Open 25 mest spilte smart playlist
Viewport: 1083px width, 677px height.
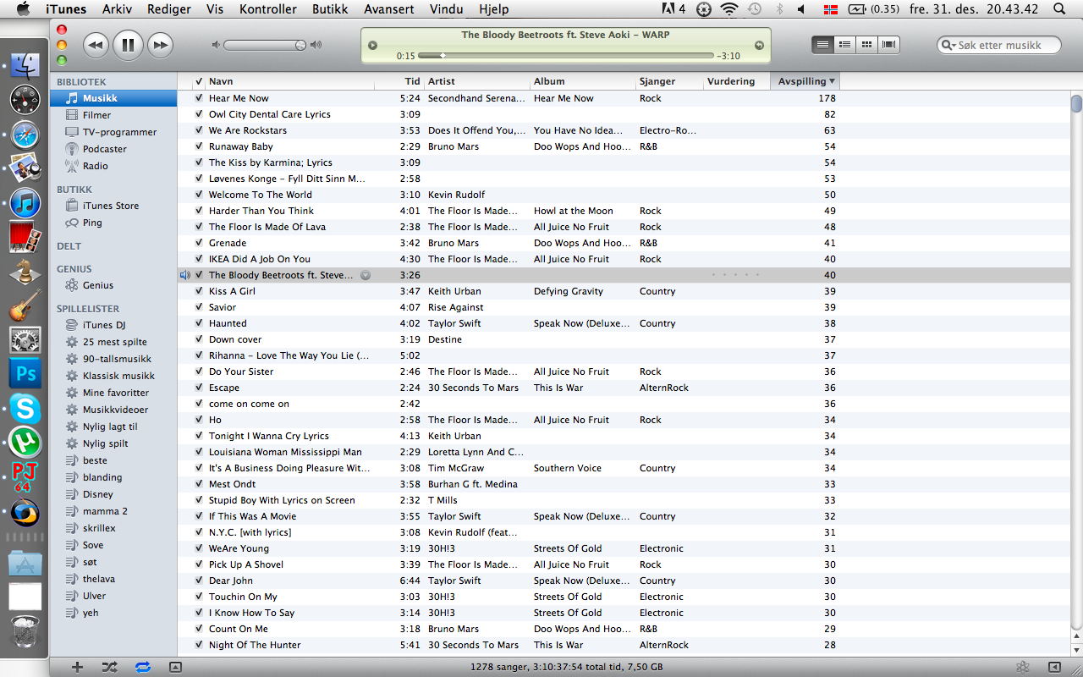point(113,342)
